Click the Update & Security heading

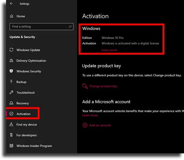coord(22,37)
